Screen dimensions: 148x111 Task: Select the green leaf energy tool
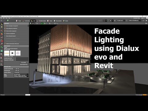point(2,47)
